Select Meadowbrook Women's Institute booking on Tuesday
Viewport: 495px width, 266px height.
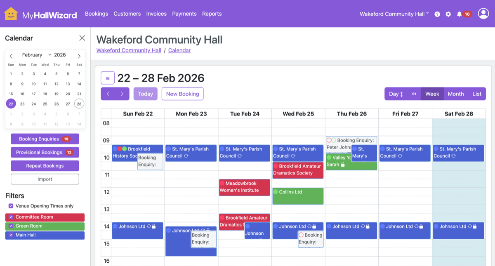pos(244,187)
